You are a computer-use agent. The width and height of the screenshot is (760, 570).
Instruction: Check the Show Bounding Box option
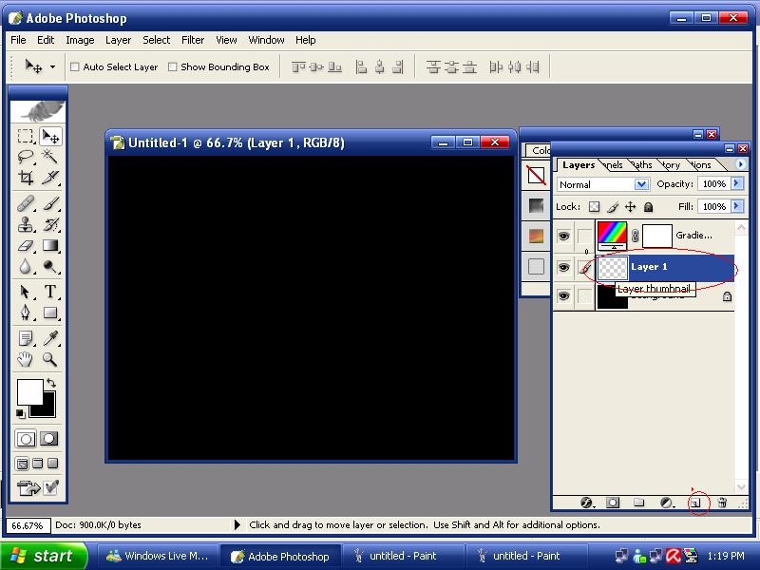(173, 67)
